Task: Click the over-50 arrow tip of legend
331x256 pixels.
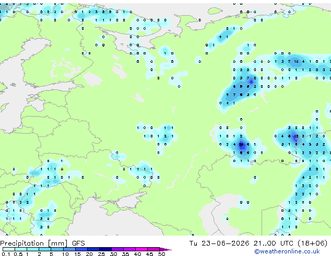Action: coord(165,249)
